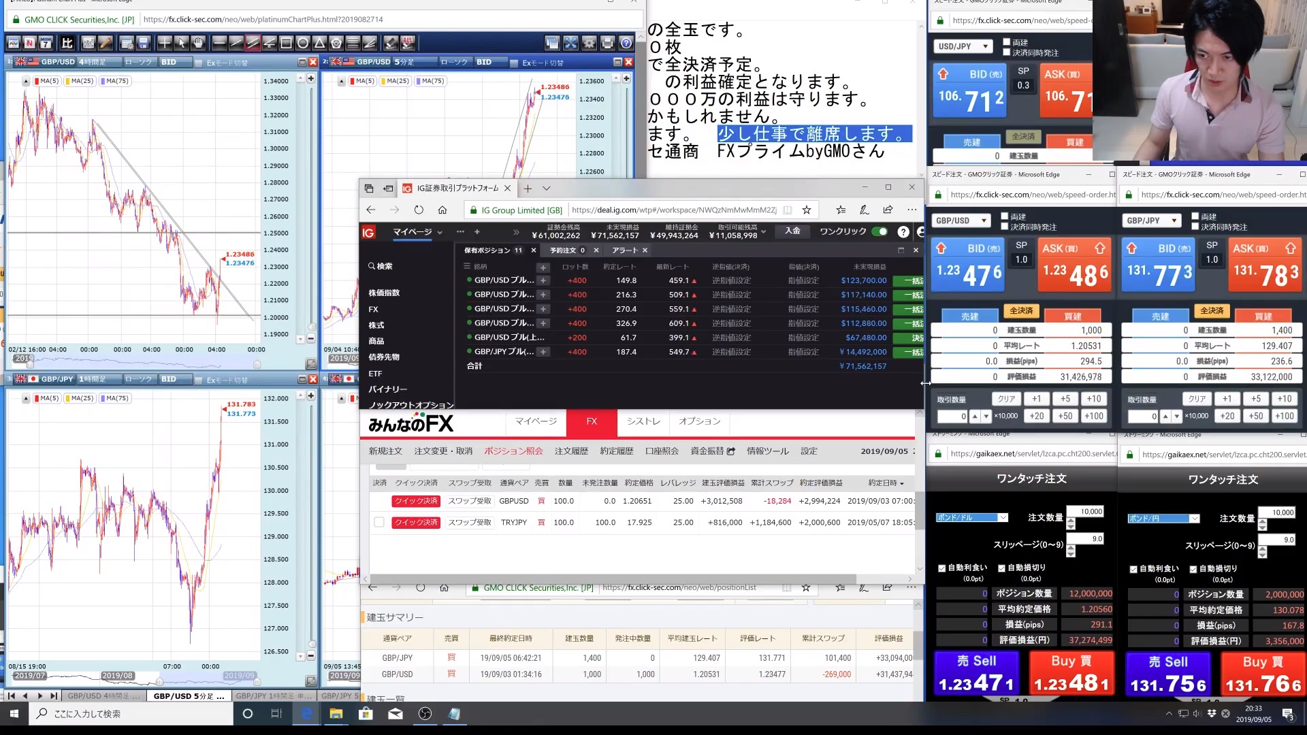
Task: Open the GBP/JPY pair dropdown in speed order
Action: [x=1151, y=220]
